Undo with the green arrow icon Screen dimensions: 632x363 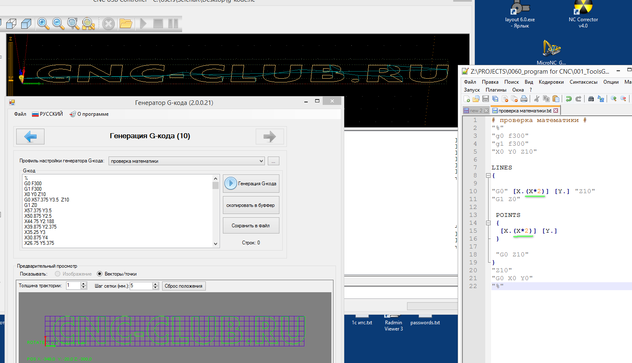coord(568,99)
